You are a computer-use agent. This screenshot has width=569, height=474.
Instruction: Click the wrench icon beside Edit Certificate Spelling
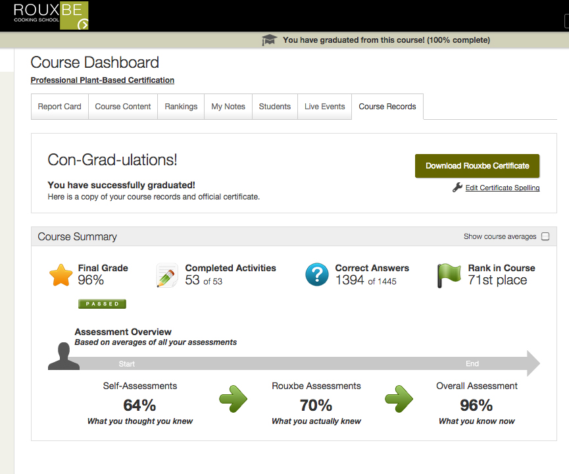[x=457, y=188]
